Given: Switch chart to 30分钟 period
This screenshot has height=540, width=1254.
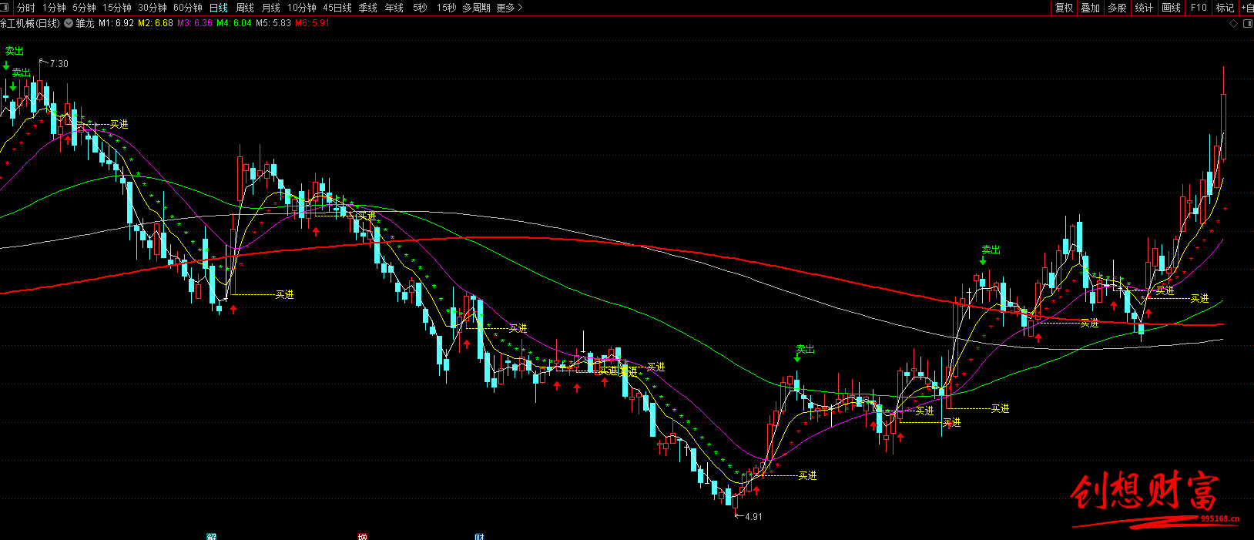Looking at the screenshot, I should point(153,8).
